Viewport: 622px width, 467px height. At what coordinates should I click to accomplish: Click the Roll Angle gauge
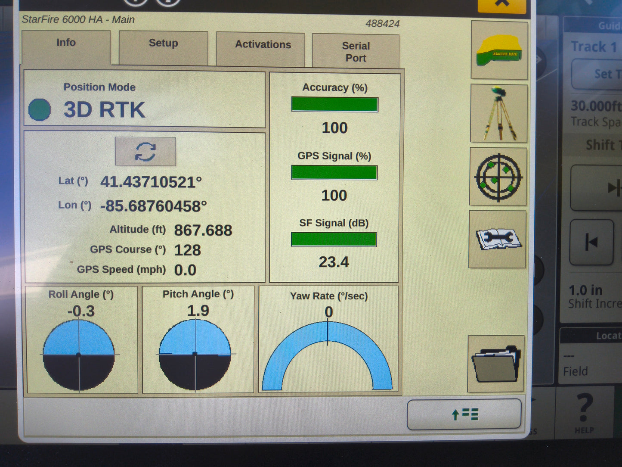coord(79,355)
